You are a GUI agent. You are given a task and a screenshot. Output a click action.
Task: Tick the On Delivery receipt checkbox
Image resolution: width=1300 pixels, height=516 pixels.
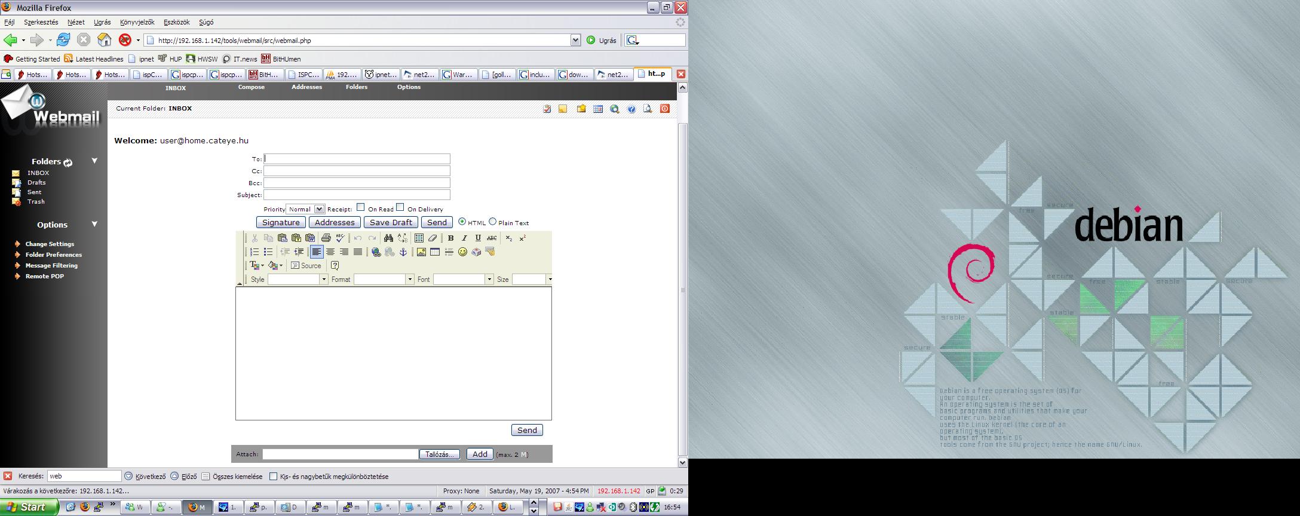click(400, 207)
